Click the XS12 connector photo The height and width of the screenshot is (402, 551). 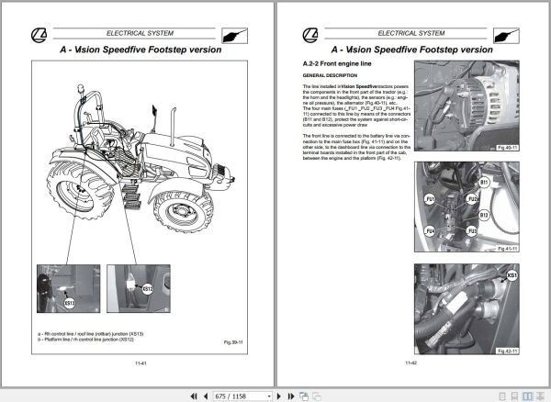tap(139, 288)
